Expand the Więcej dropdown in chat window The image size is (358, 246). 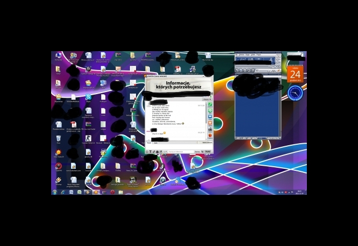coord(207,99)
